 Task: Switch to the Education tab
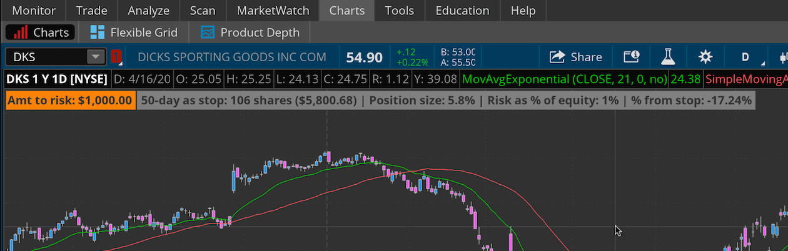(x=462, y=11)
